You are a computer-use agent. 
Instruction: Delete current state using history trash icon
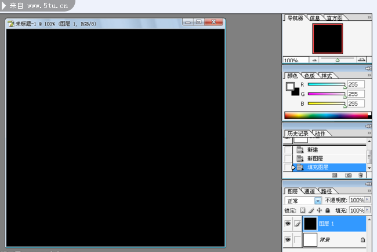pyautogui.click(x=360, y=175)
